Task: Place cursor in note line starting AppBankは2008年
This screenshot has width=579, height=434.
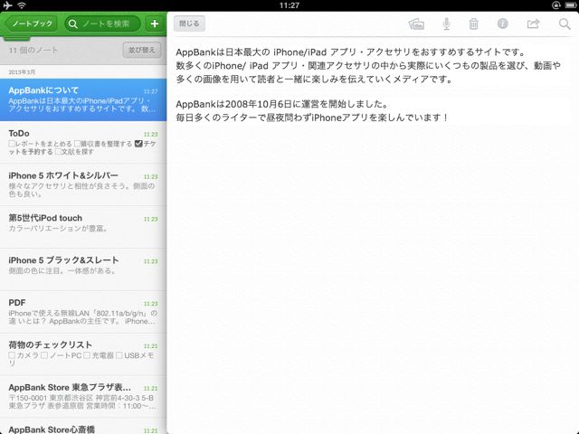Action: [281, 104]
